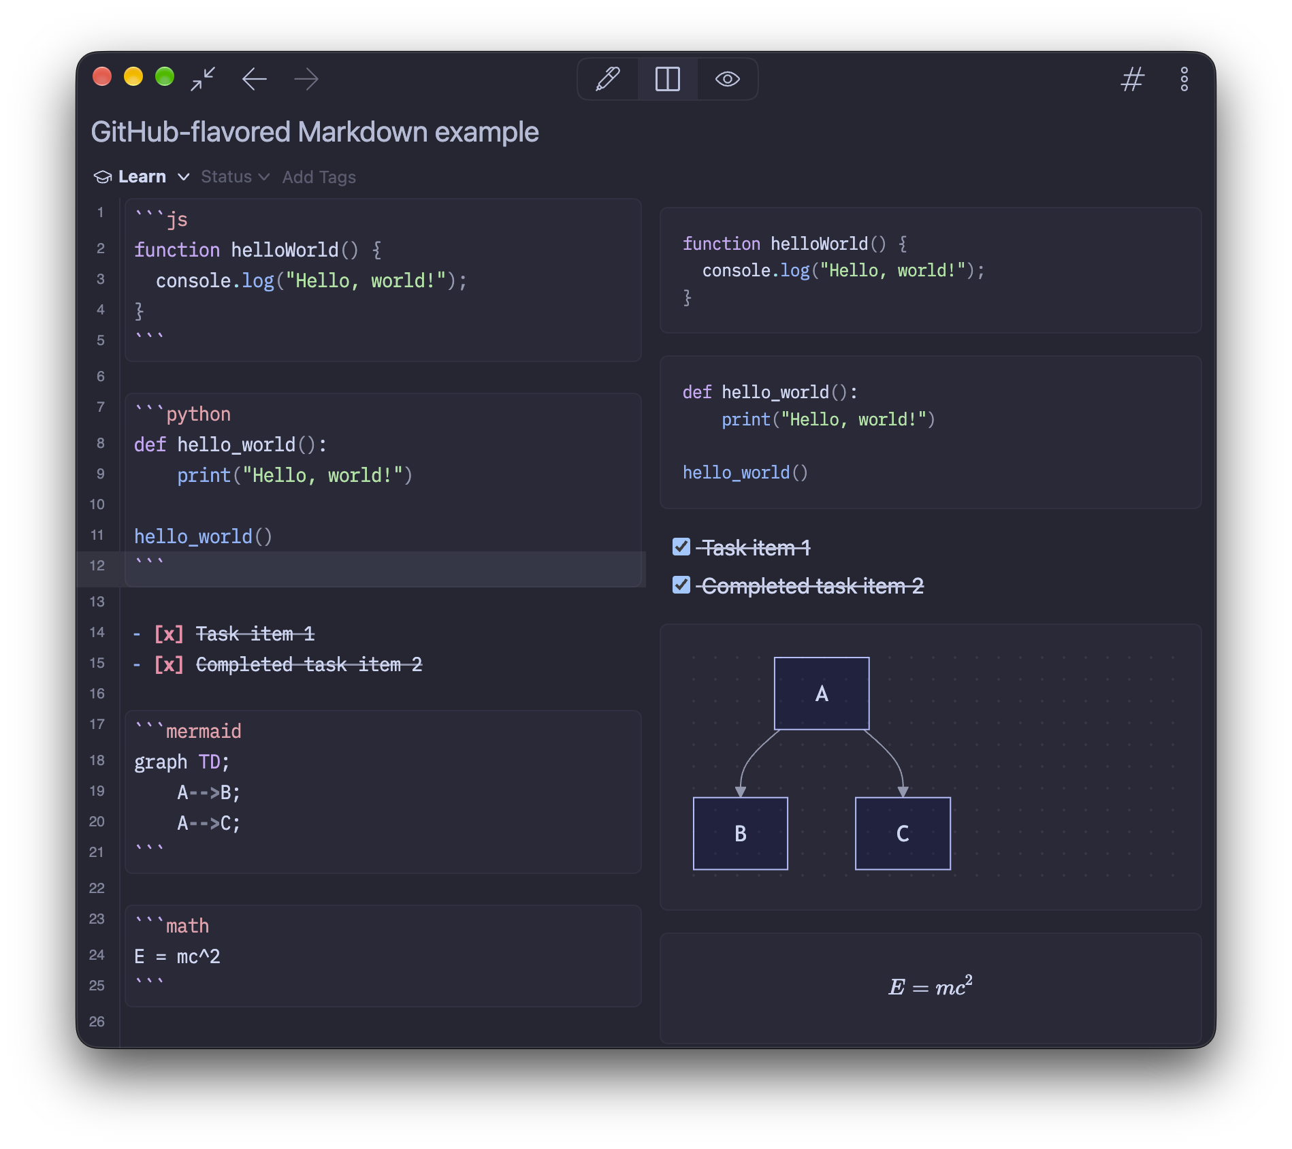The height and width of the screenshot is (1149, 1292).
Task: Switch to preview mode with eye icon
Action: pos(727,79)
